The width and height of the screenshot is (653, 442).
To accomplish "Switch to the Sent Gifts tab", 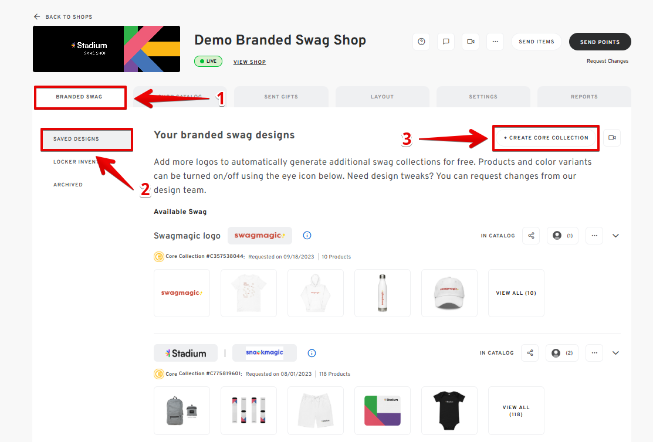I will pos(281,97).
